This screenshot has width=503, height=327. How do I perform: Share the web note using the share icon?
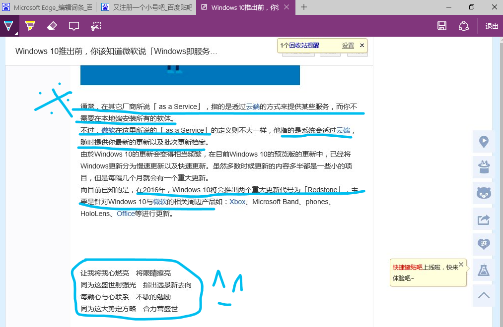(x=464, y=26)
